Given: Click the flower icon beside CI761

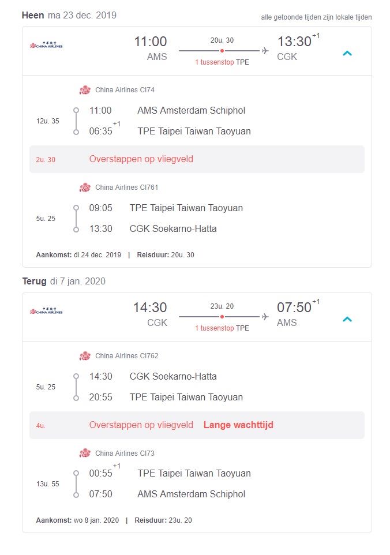Looking at the screenshot, I should coord(85,187).
